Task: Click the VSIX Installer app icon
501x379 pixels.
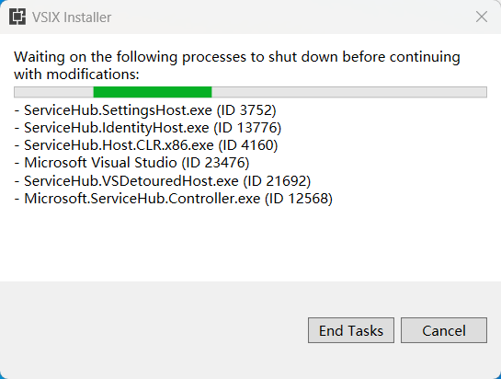Action: click(x=17, y=17)
